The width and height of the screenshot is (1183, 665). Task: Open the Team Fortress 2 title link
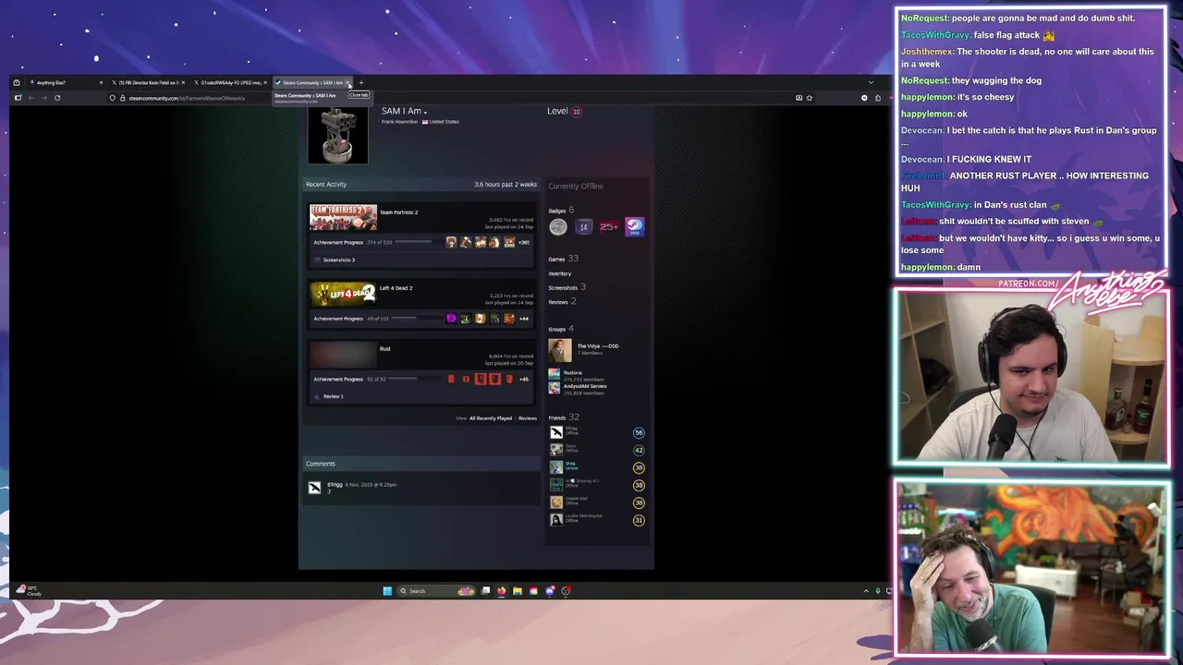point(398,212)
